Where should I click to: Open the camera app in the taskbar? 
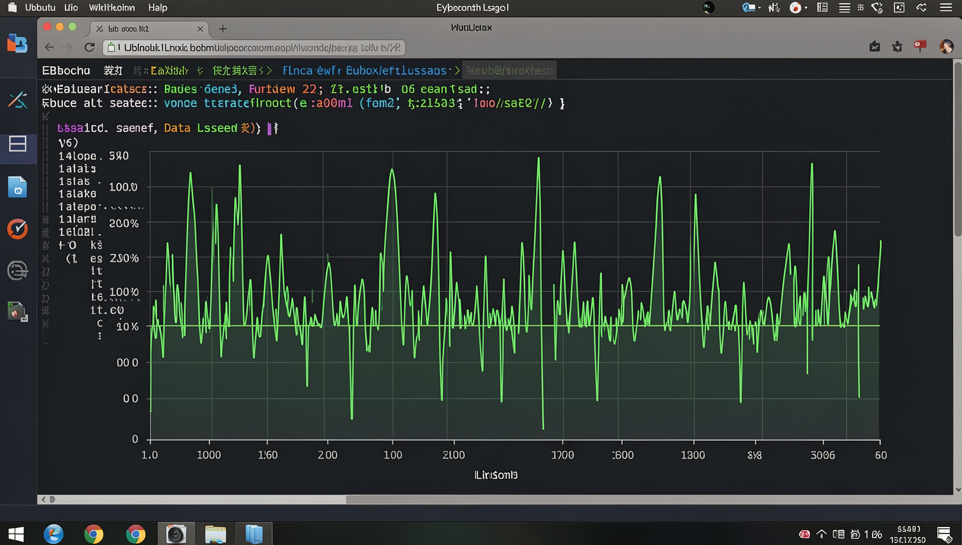[176, 534]
